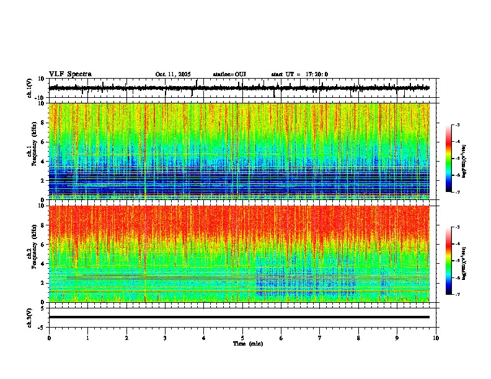Click the "-3" tick on the ch.2 colorbar
Viewport: 491px width, 379px height.
458,227
